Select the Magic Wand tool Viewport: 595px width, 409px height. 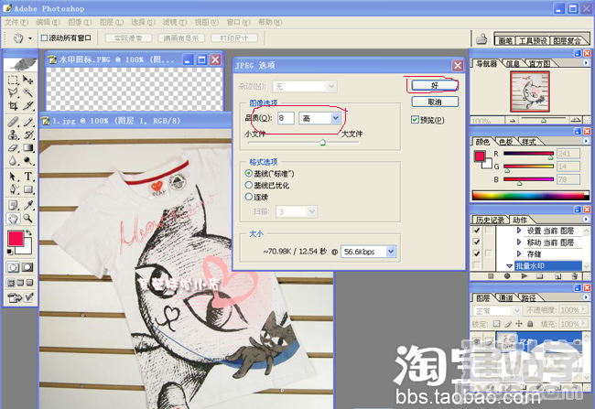pos(27,92)
